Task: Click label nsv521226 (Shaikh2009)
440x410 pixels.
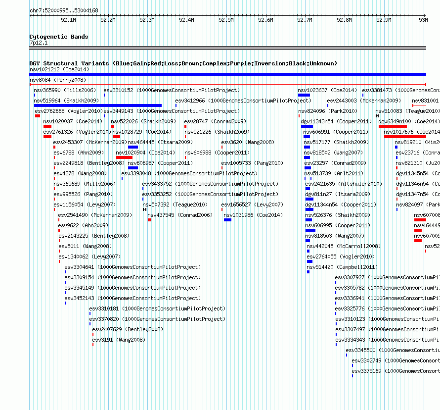Action: (x=217, y=132)
